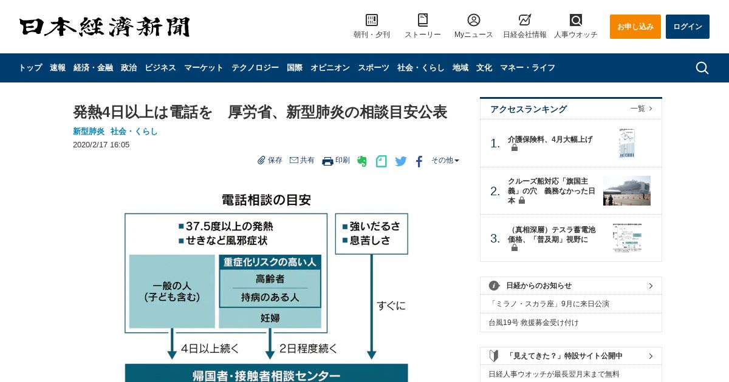Click the teal note icon beside Evernote

[x=381, y=161]
